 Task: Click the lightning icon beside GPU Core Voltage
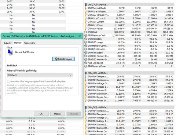[85, 11]
